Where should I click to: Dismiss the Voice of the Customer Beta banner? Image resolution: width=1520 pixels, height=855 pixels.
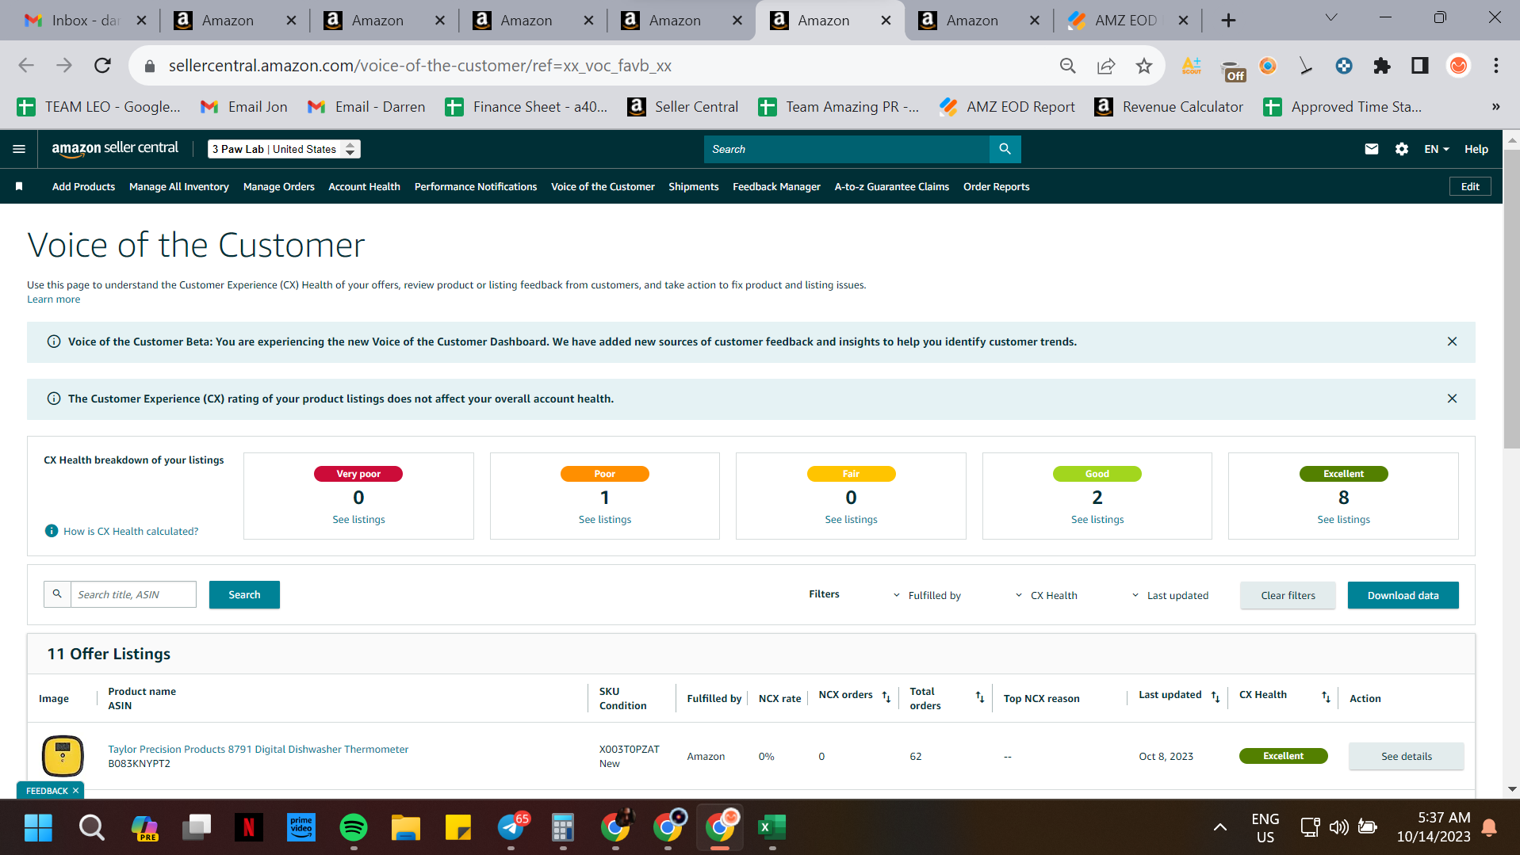[x=1452, y=342]
